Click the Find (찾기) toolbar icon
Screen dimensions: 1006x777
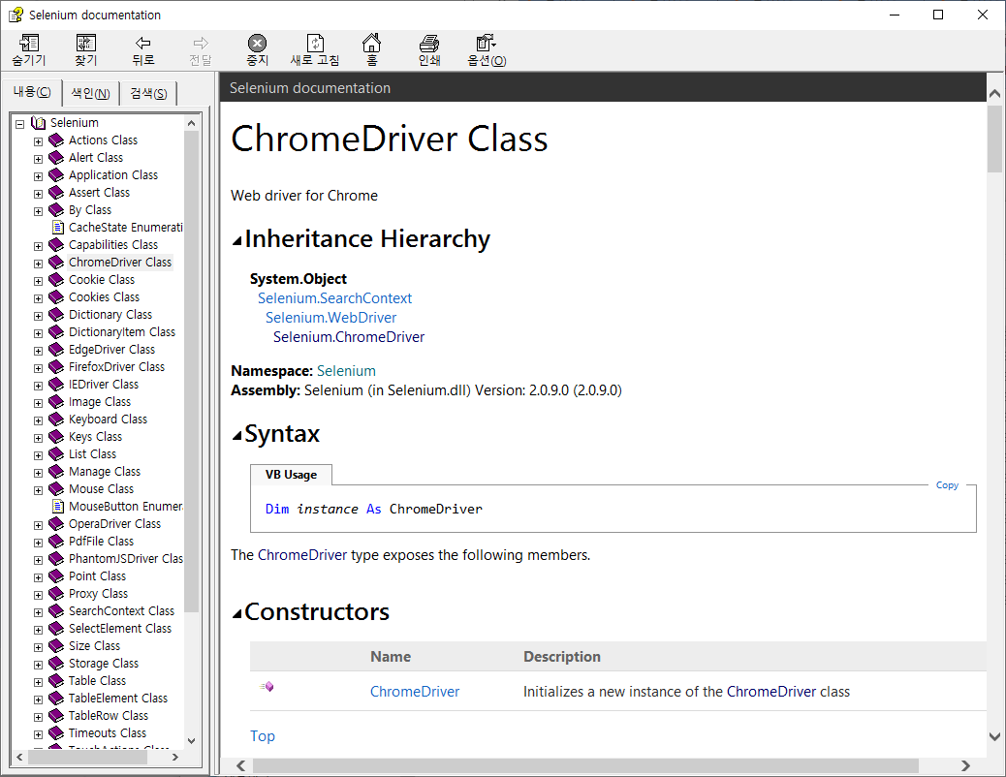tap(86, 43)
